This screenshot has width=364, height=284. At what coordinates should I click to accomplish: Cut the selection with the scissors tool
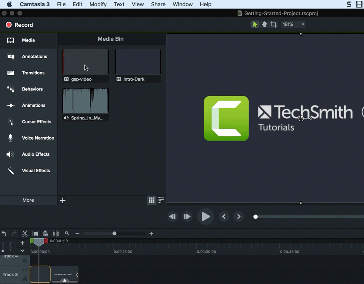coord(24,234)
